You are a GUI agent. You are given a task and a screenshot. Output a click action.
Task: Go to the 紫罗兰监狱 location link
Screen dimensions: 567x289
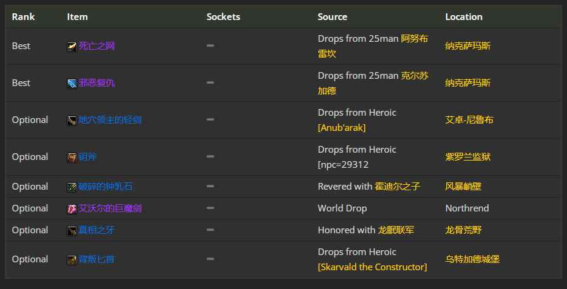467,157
